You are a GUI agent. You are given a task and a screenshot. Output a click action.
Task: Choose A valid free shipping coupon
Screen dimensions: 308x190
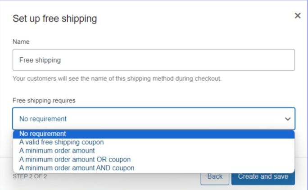(x=61, y=142)
